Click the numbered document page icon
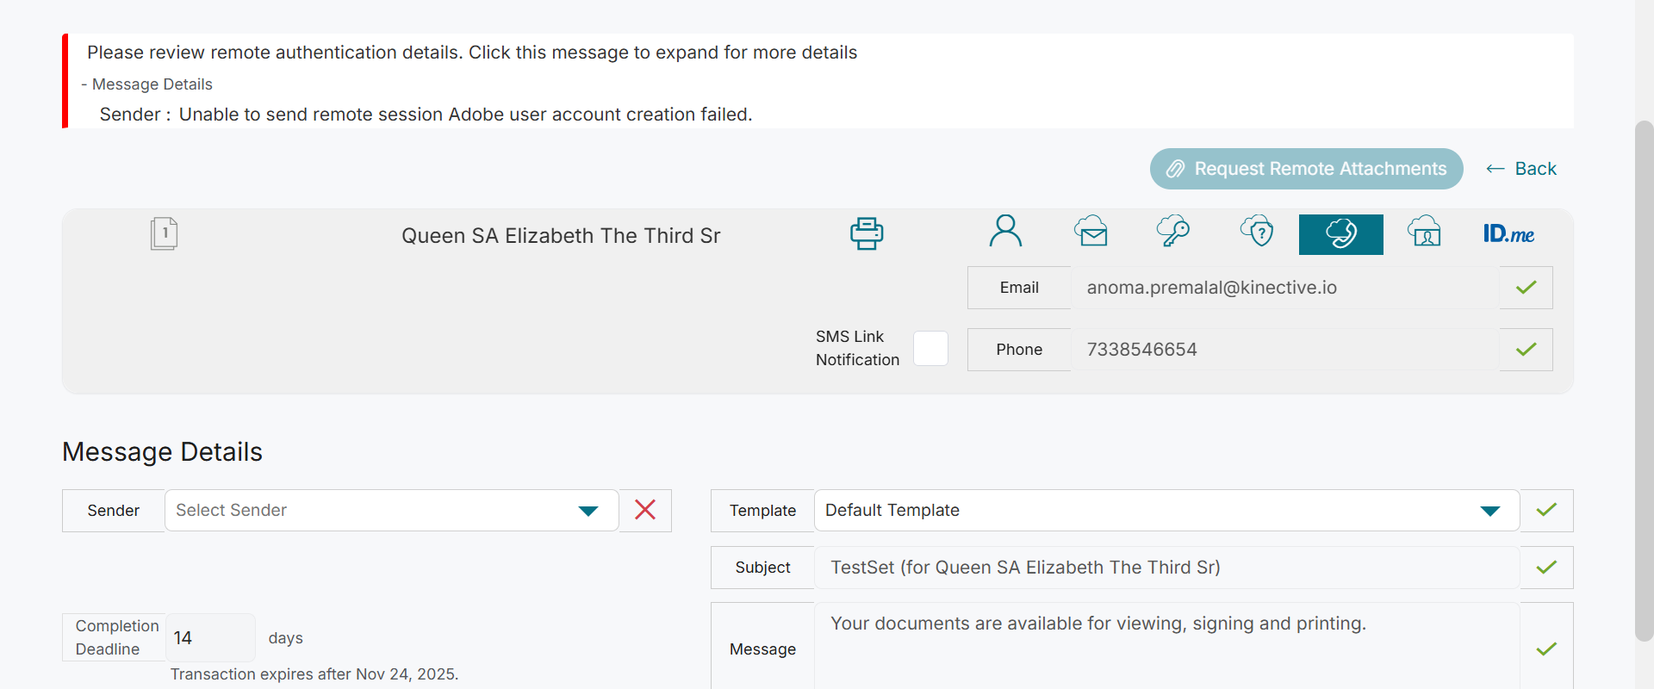1654x689 pixels. tap(164, 233)
